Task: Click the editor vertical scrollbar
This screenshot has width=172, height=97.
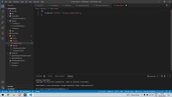Action: tap(171, 40)
